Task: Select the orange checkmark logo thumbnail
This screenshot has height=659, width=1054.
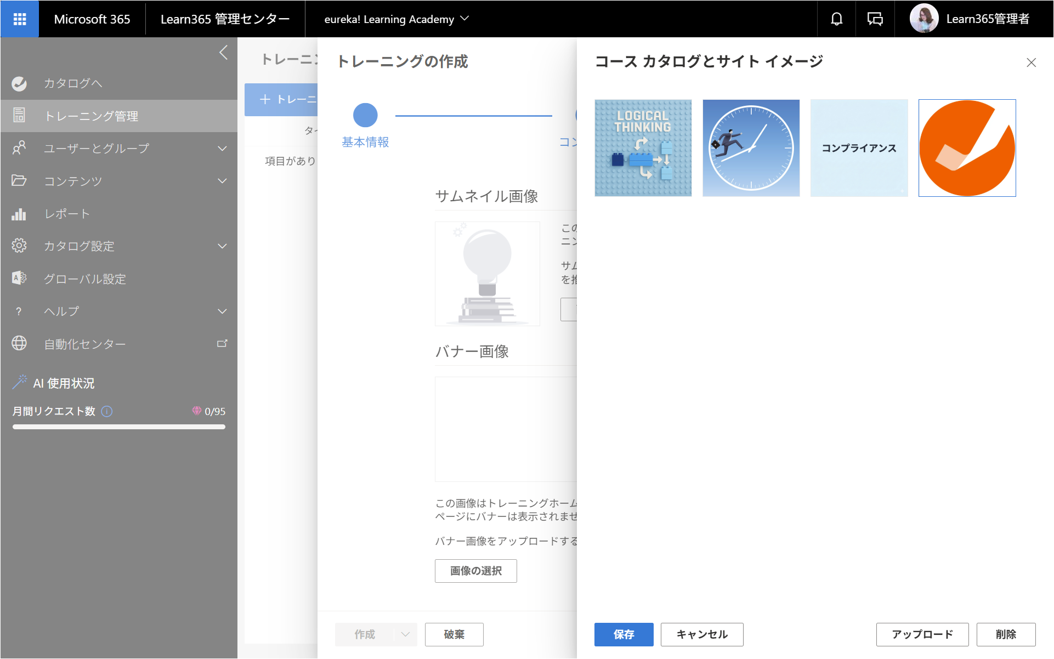Action: pyautogui.click(x=967, y=148)
